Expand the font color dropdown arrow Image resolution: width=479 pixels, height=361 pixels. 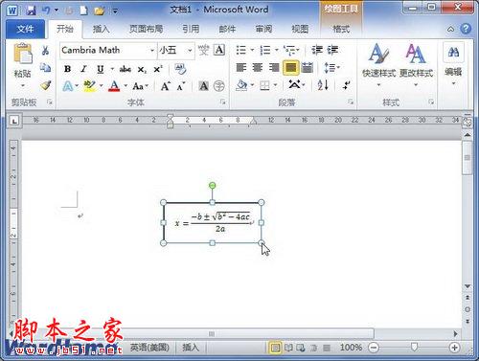tap(125, 85)
